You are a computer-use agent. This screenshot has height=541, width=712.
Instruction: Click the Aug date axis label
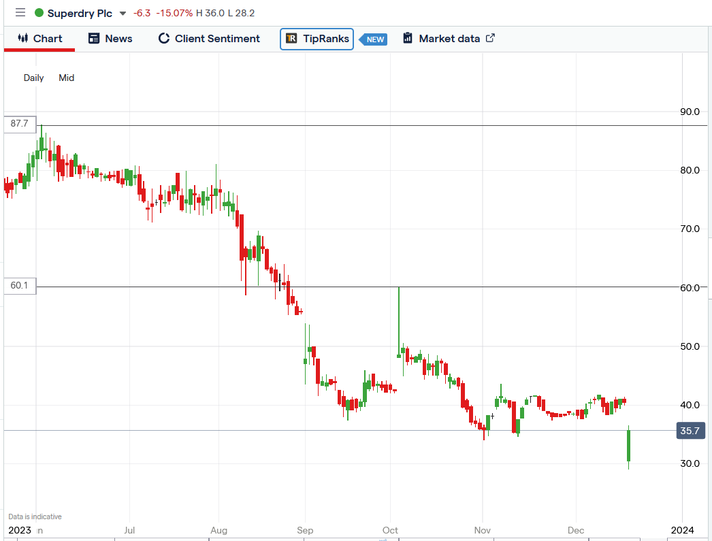click(219, 530)
